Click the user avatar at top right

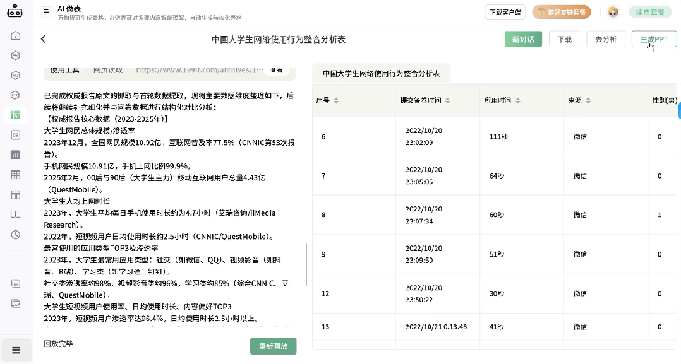click(612, 11)
